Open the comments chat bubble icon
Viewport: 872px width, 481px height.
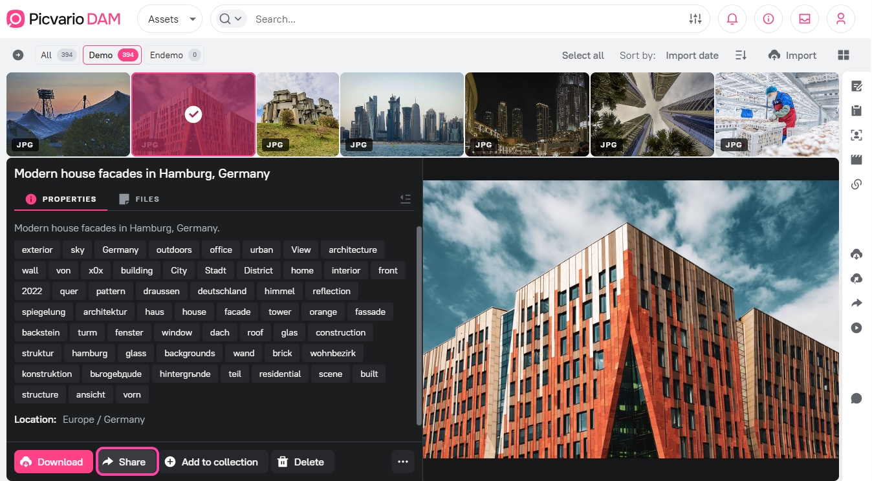pyautogui.click(x=856, y=398)
